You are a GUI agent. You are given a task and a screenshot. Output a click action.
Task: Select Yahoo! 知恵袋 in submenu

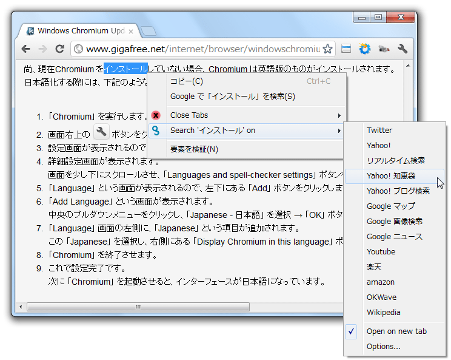[x=395, y=176]
